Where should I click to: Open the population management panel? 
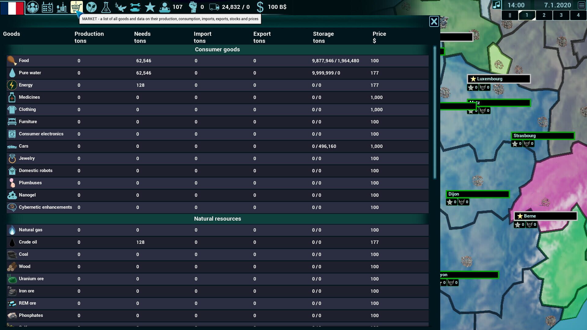pos(33,6)
